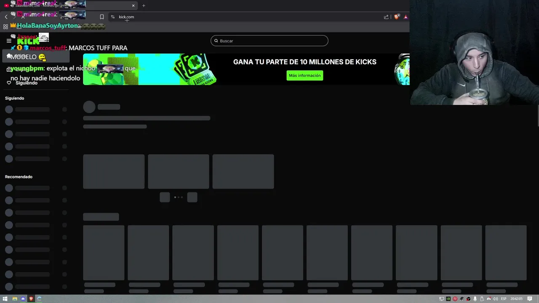Screen dimensions: 539x303
Task: Open the volume speaker tray icon
Action: [495, 299]
